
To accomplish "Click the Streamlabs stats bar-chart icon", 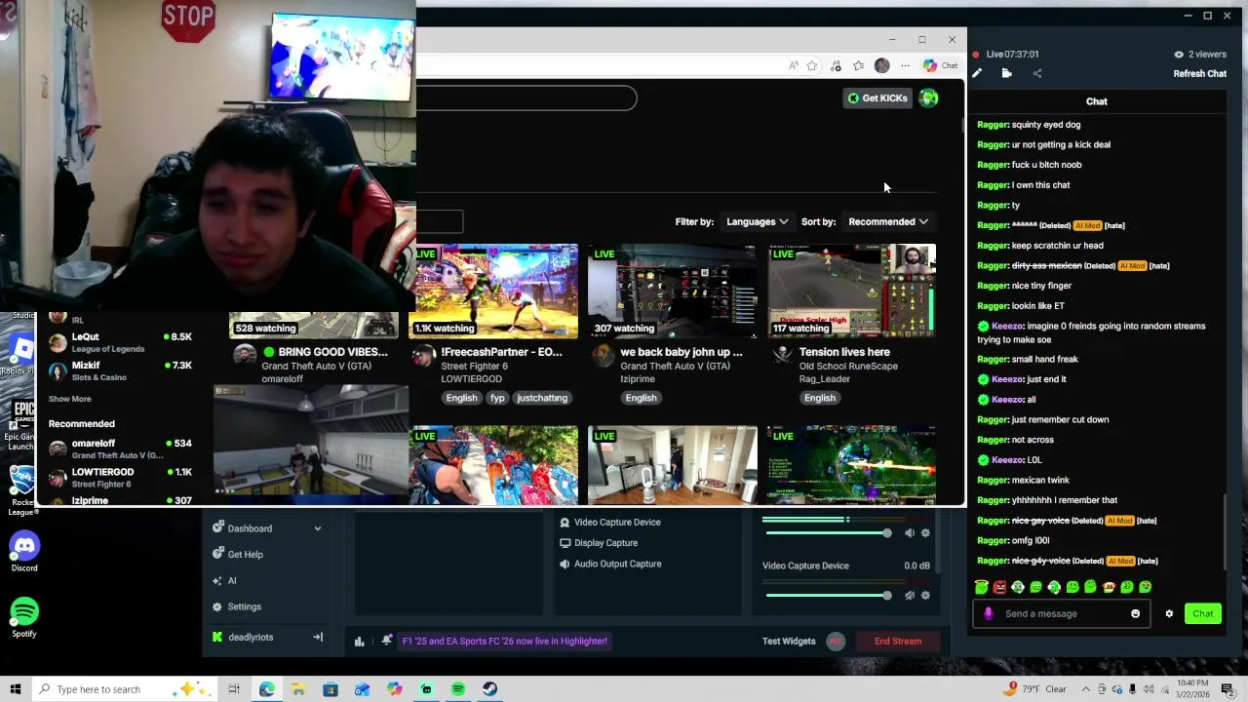I will [359, 641].
